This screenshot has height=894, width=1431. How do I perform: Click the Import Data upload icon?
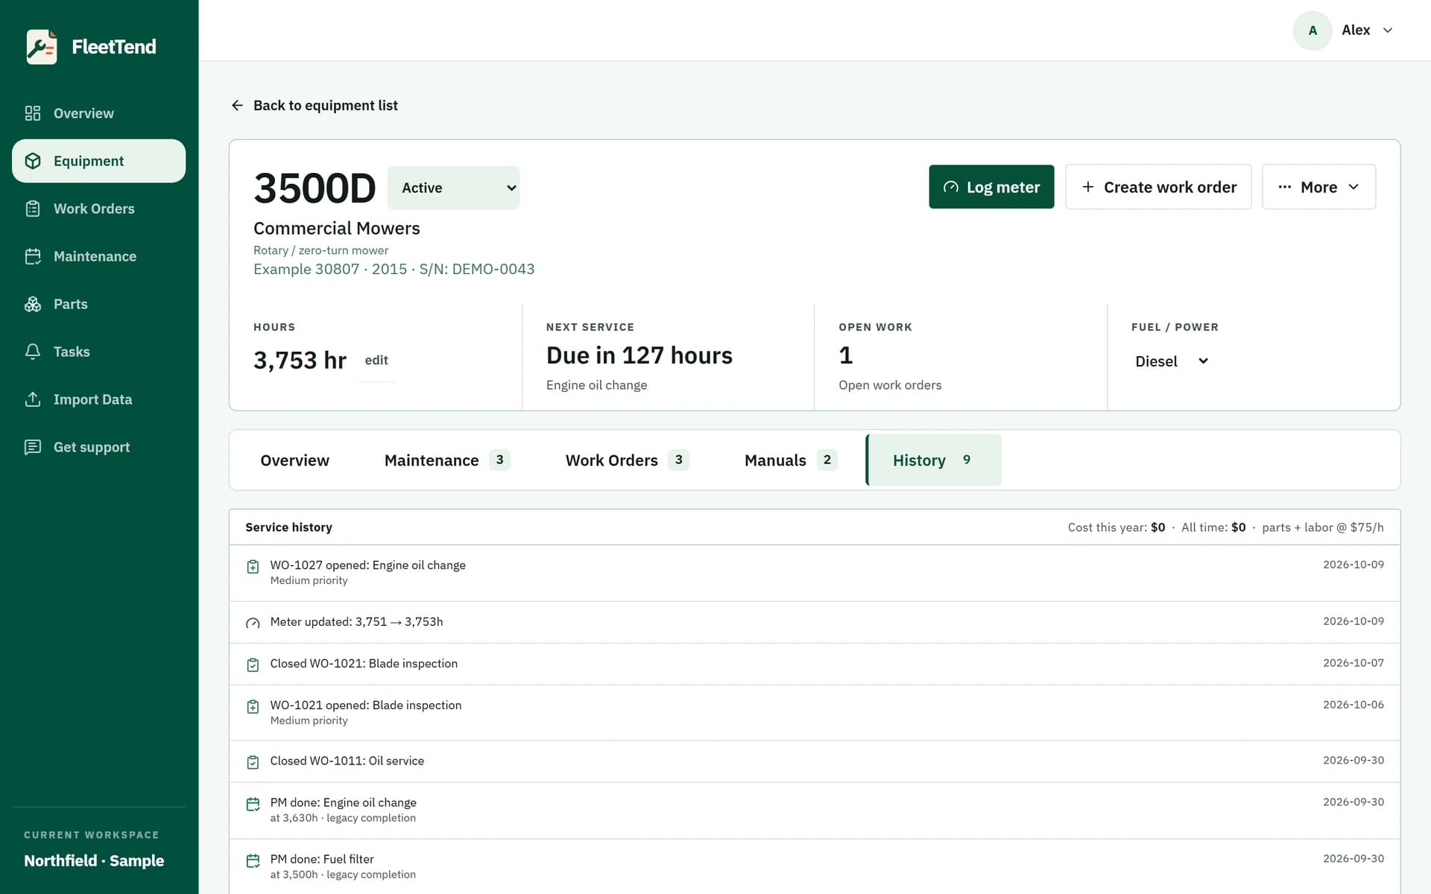pos(33,399)
